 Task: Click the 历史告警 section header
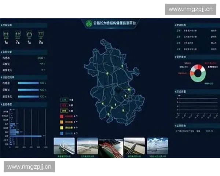pos(197,92)
